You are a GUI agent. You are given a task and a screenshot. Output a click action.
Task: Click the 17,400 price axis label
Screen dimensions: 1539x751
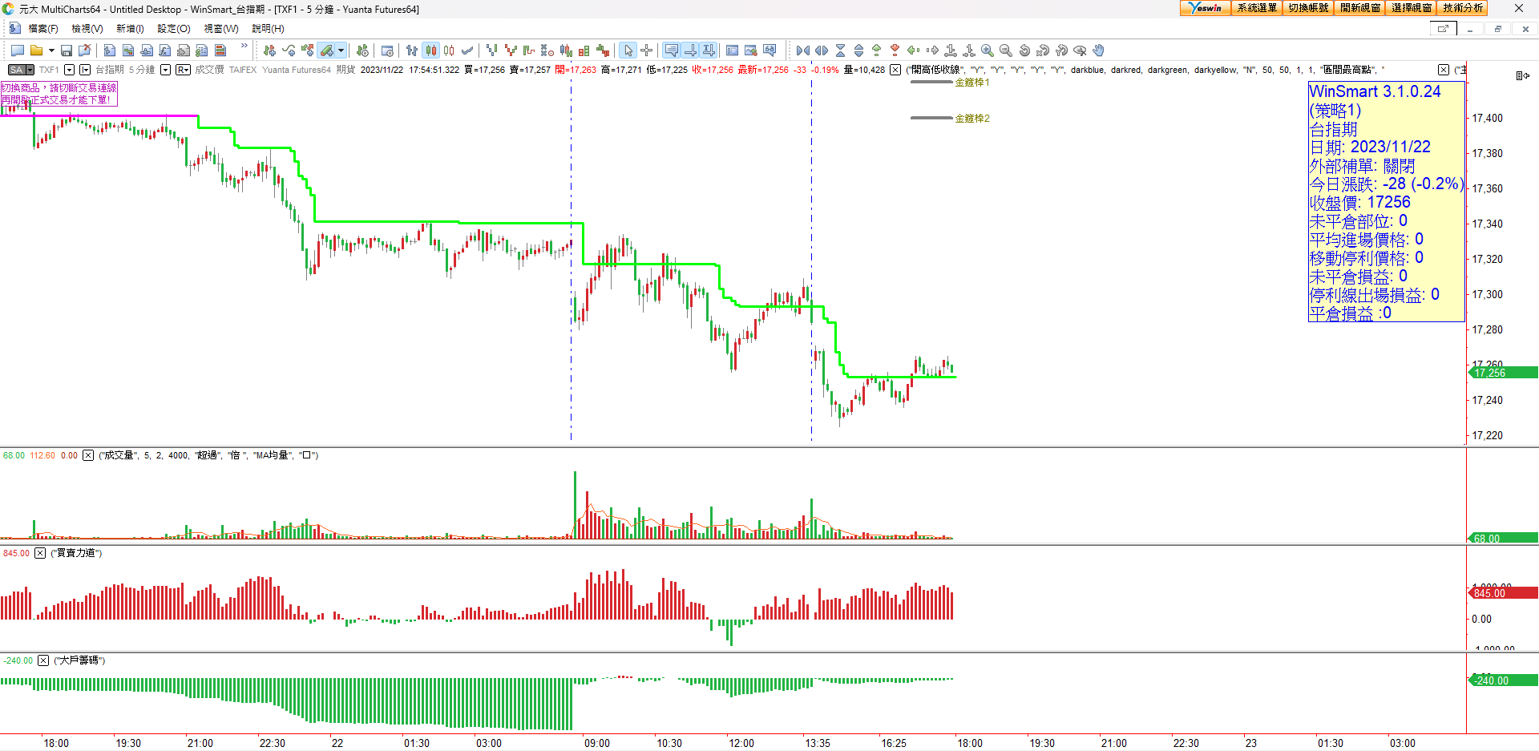tap(1488, 118)
